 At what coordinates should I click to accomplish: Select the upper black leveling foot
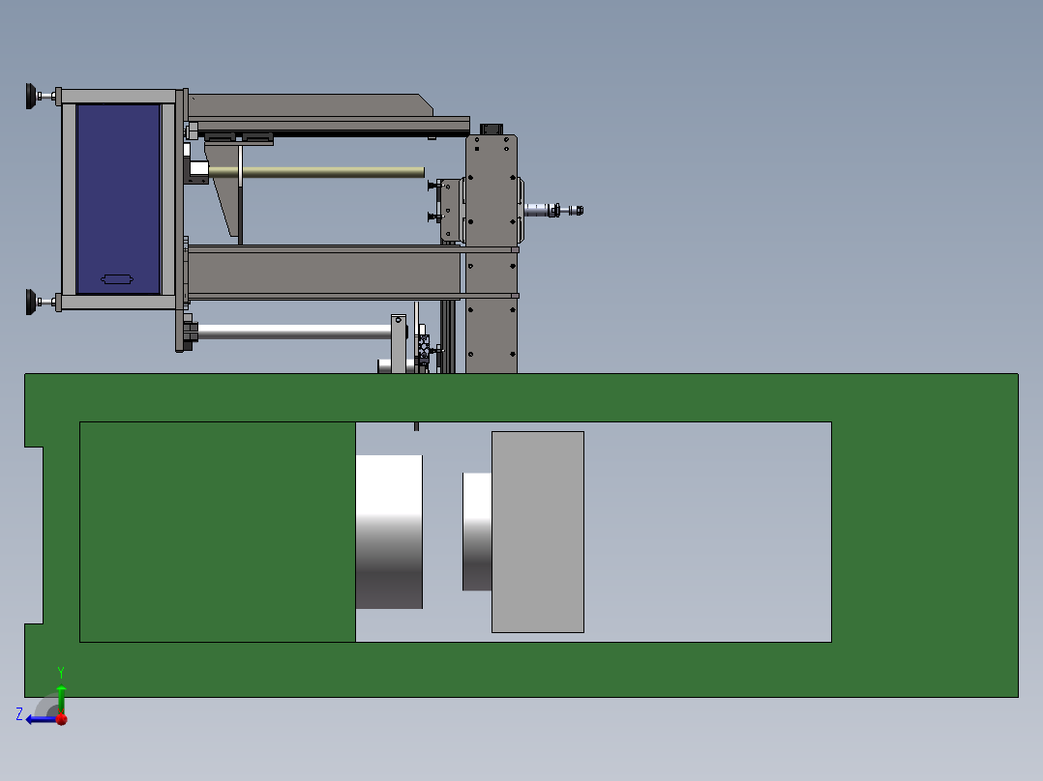click(31, 97)
